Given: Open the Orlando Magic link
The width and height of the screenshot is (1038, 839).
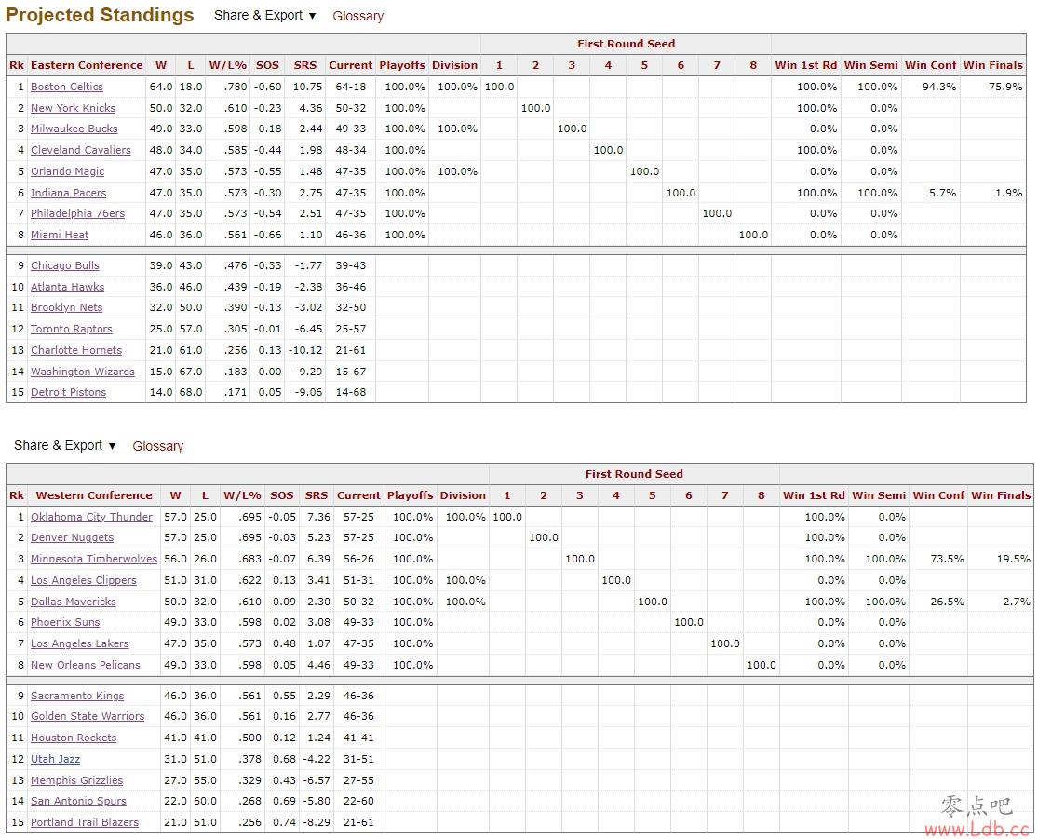Looking at the screenshot, I should pyautogui.click(x=68, y=171).
